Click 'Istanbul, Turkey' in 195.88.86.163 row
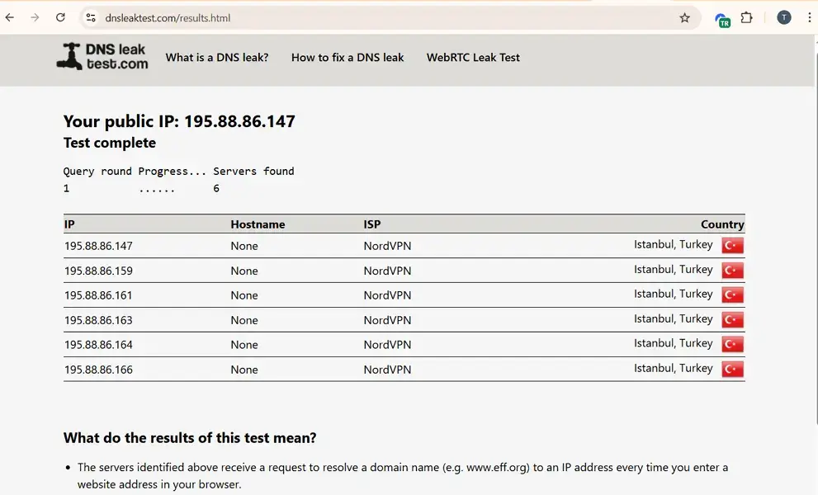Screen dimensions: 818x495 point(673,318)
